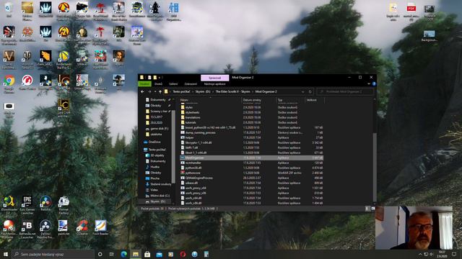This screenshot has height=259, width=462.
Task: Switch to the Zobrazení ribbon tab
Action: point(191,83)
